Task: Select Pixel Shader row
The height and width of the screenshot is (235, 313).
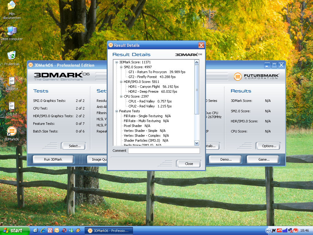Action: coord(137,126)
